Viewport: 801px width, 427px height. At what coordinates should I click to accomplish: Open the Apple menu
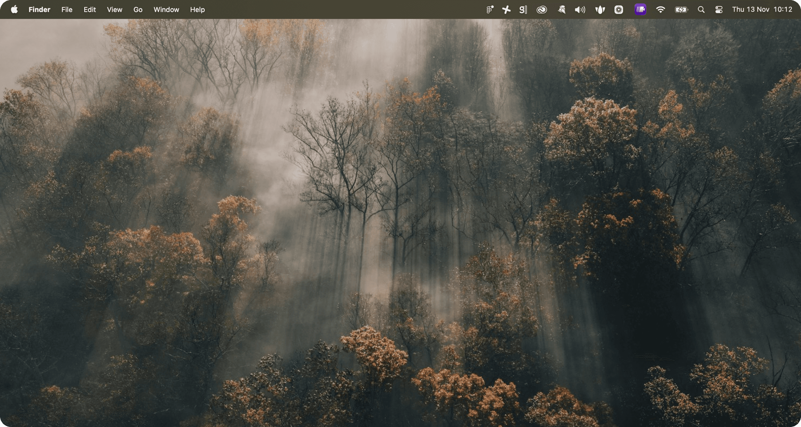[14, 10]
